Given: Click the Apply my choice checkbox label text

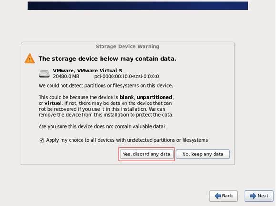Looking at the screenshot, I should pyautogui.click(x=127, y=140).
